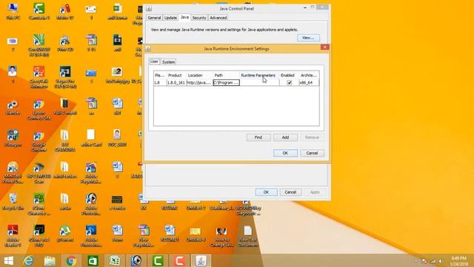Screen dimensions: 474x267
Task: Click the Remove button
Action: click(x=312, y=137)
